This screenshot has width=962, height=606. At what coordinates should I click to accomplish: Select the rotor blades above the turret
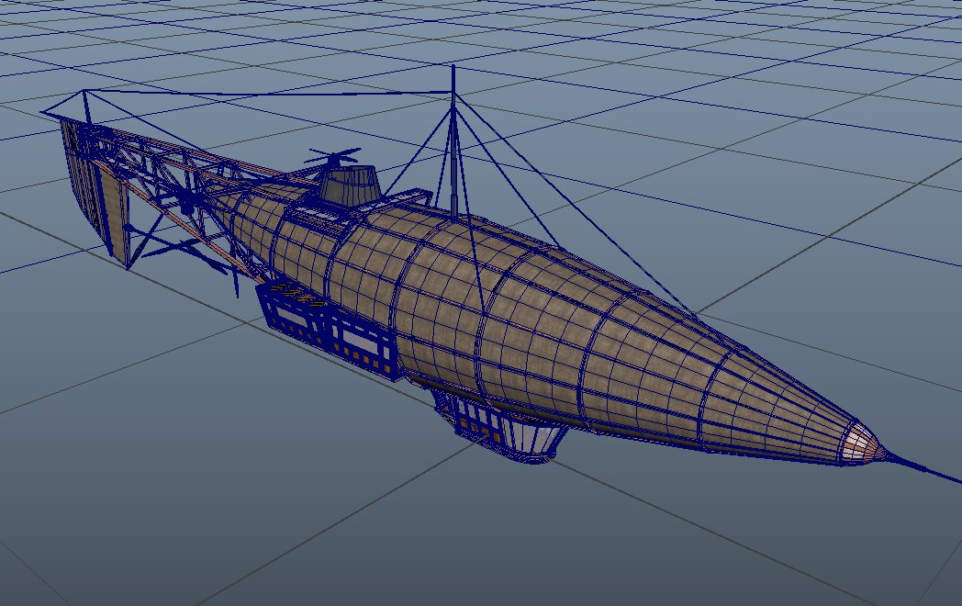tap(332, 156)
